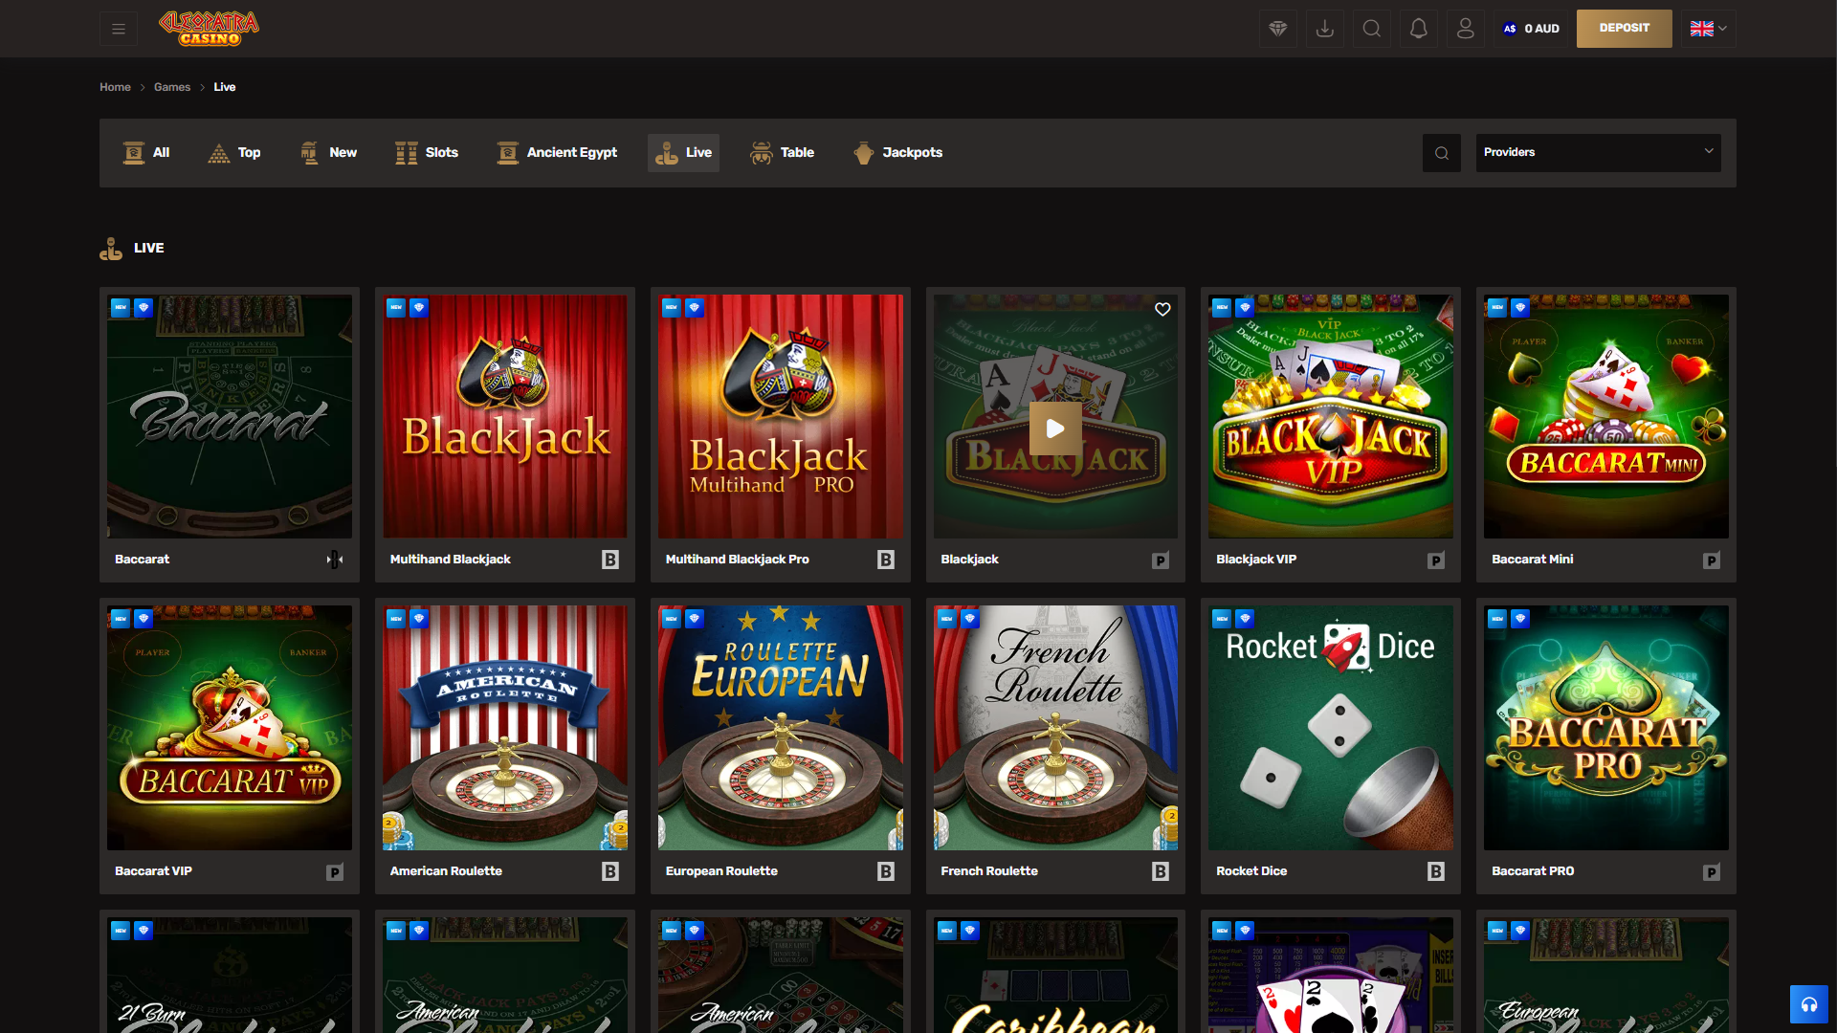Open the European Roulette thumbnail

781,728
